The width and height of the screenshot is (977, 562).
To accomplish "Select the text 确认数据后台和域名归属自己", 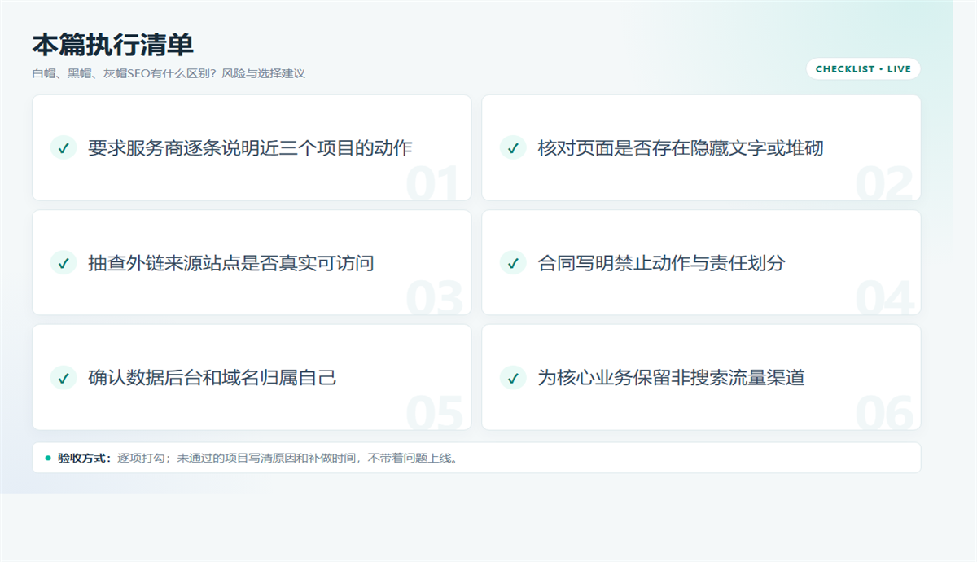I will point(212,377).
